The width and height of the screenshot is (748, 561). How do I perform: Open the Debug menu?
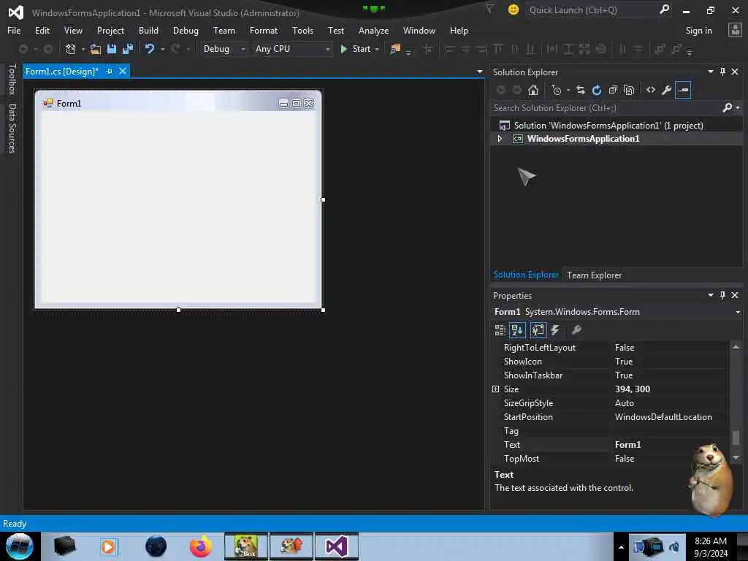pos(186,31)
